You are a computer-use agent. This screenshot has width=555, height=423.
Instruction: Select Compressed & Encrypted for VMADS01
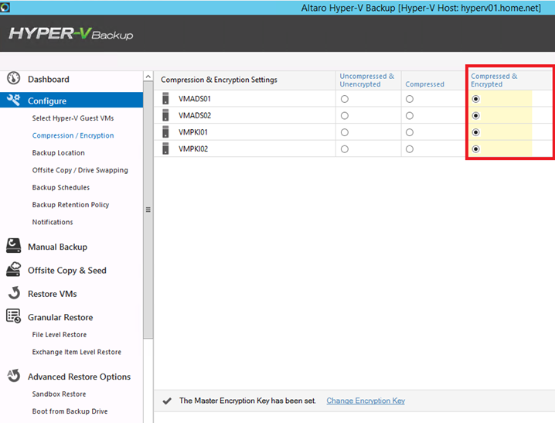click(475, 99)
